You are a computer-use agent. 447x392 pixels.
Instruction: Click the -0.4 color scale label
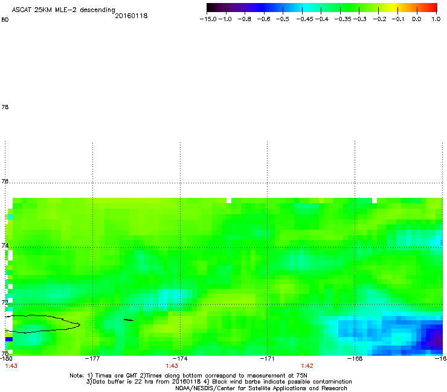tap(322, 19)
